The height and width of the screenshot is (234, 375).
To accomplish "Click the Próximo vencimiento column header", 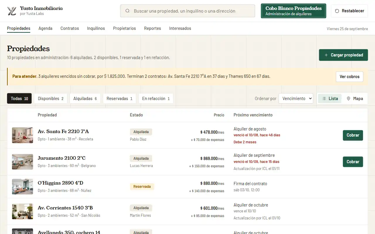I will click(253, 115).
